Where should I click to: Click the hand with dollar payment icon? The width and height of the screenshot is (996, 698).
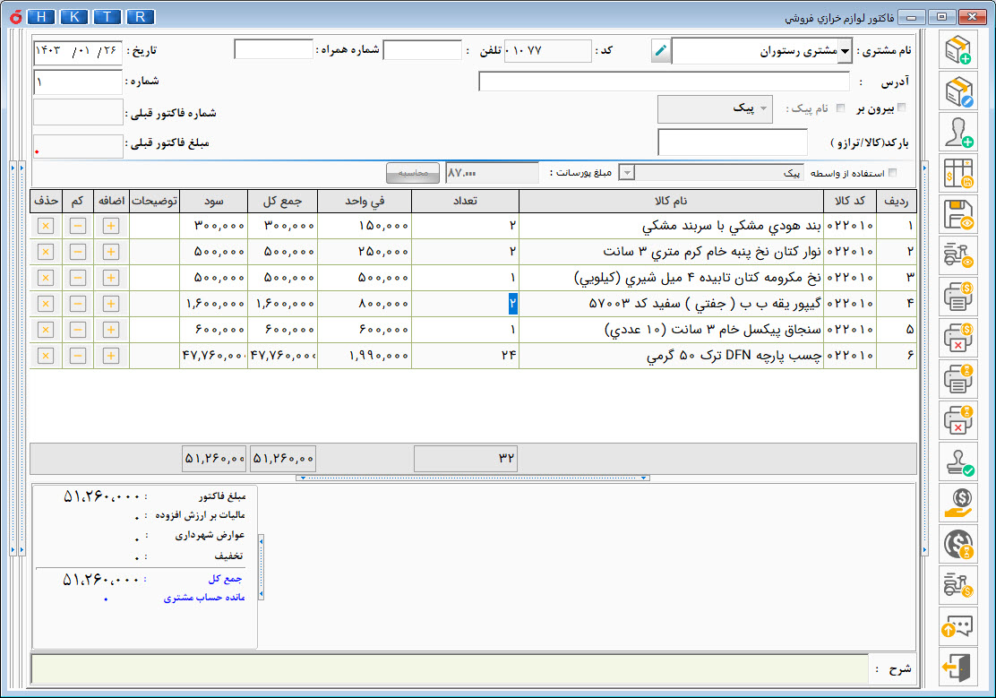(x=957, y=502)
